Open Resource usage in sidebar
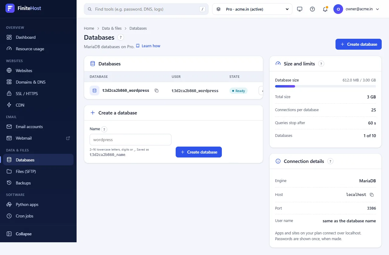The image size is (389, 255). click(x=38, y=49)
